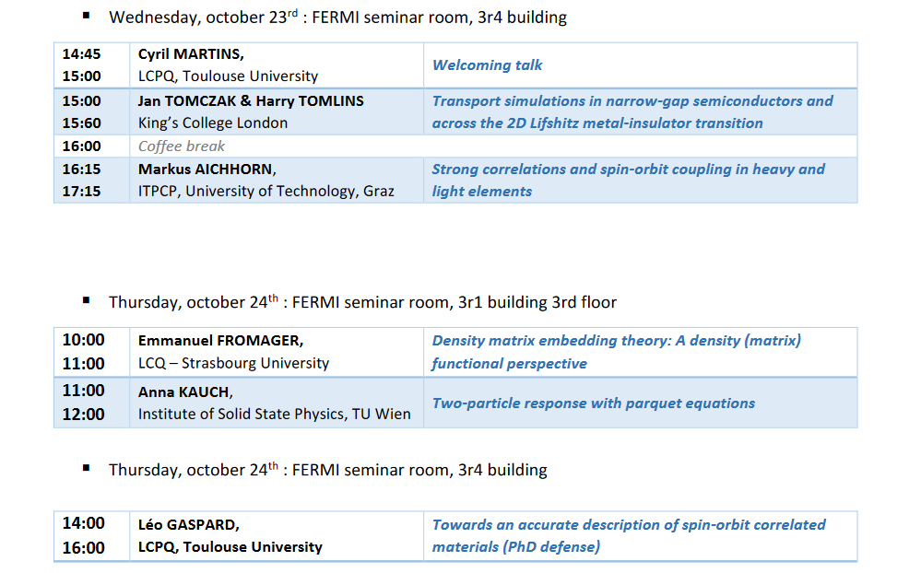Click the Wednesday, october 23rd heading
This screenshot has height=573, width=909.
click(x=338, y=18)
